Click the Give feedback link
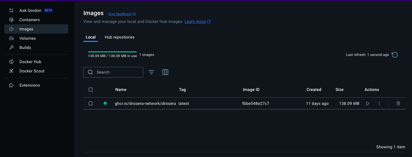This screenshot has width=412, height=157. pos(120,14)
